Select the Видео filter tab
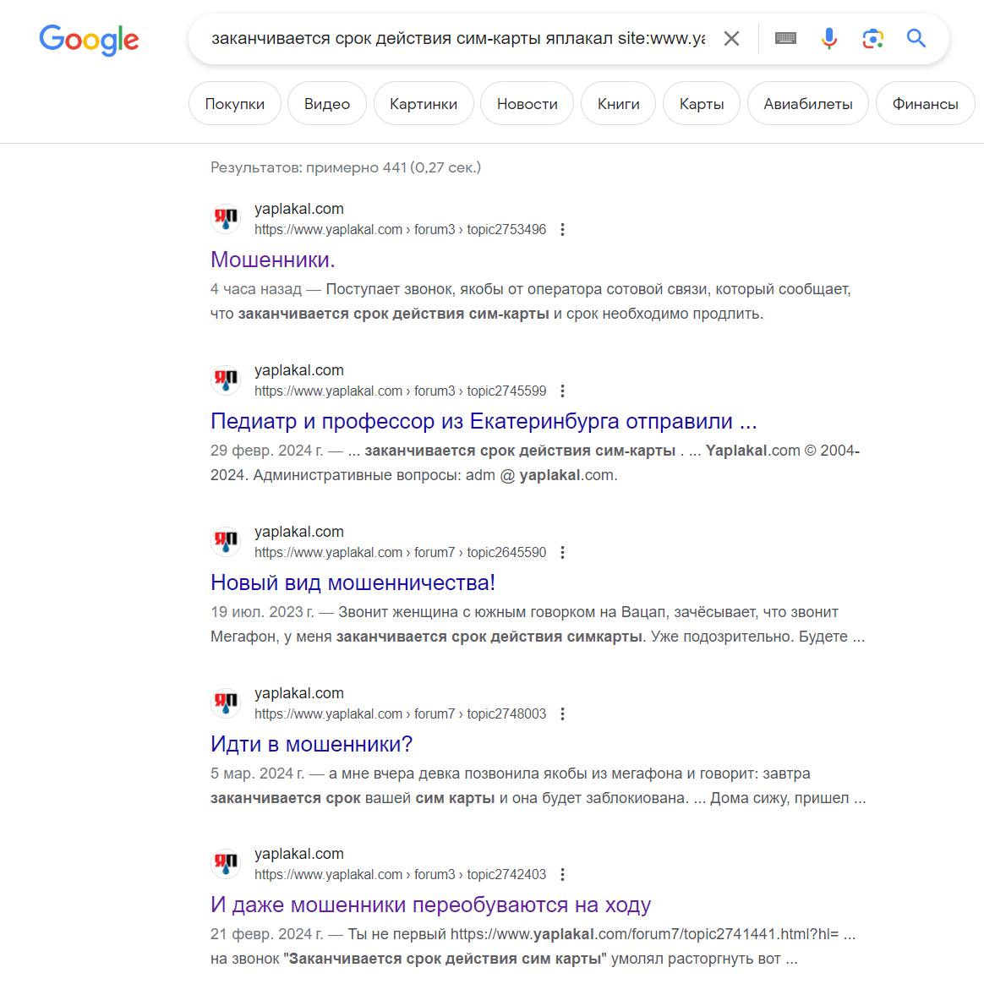Screen dimensions: 984x984 pos(327,103)
